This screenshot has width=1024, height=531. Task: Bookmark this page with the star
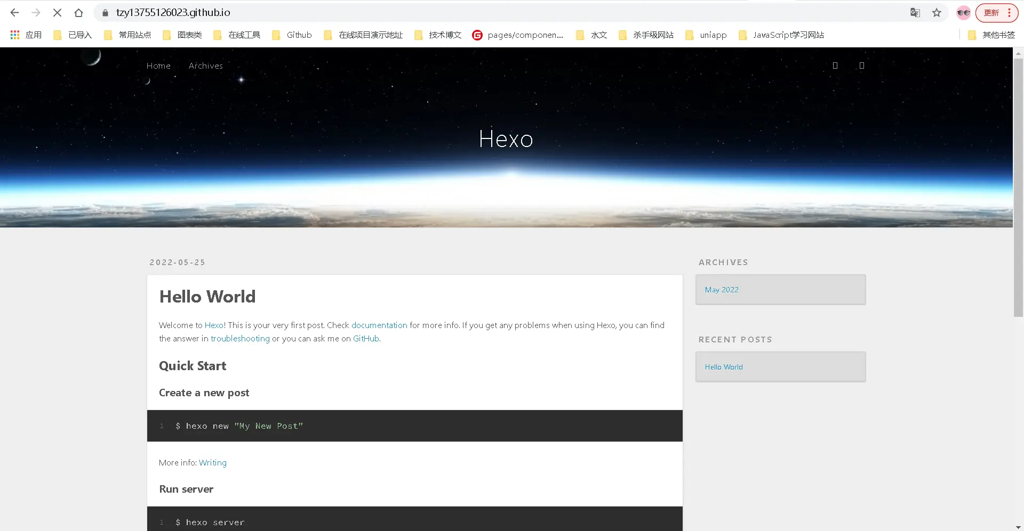[937, 12]
